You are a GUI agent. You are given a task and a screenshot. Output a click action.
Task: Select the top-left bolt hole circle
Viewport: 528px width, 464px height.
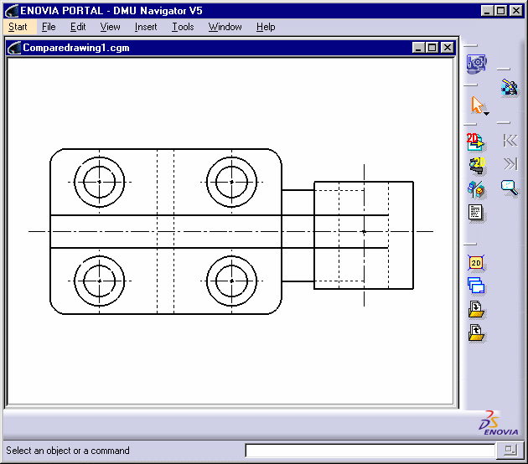[x=100, y=182]
